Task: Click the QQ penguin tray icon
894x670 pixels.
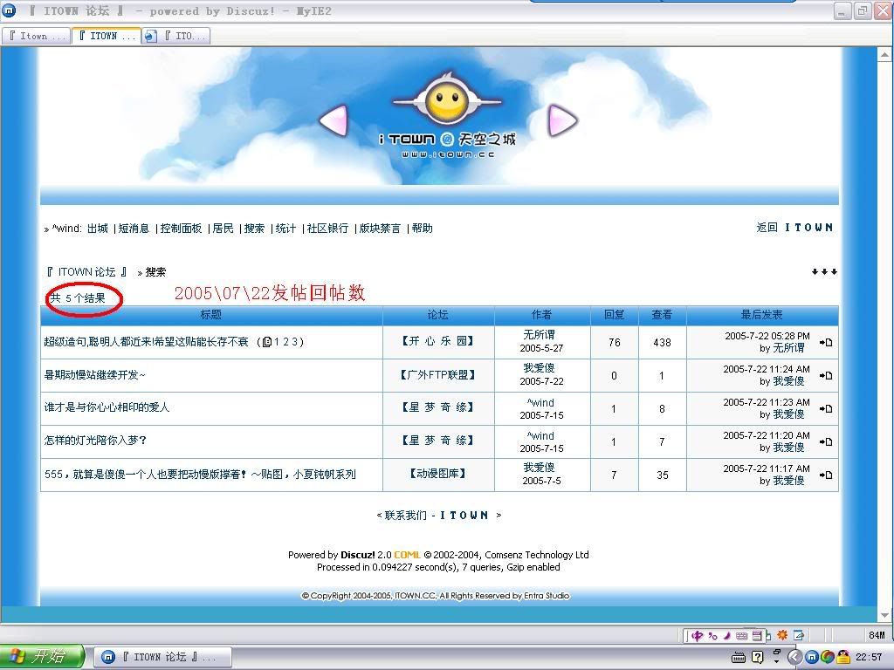Action: (x=843, y=658)
